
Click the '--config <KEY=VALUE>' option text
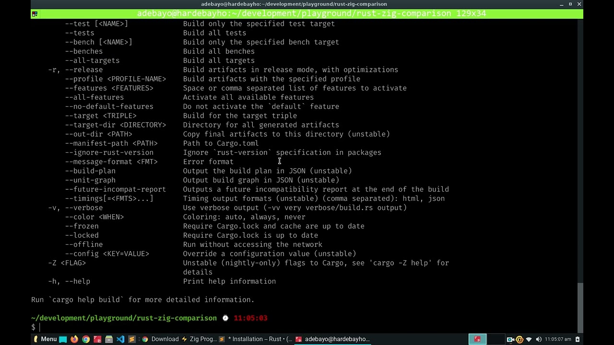(107, 254)
